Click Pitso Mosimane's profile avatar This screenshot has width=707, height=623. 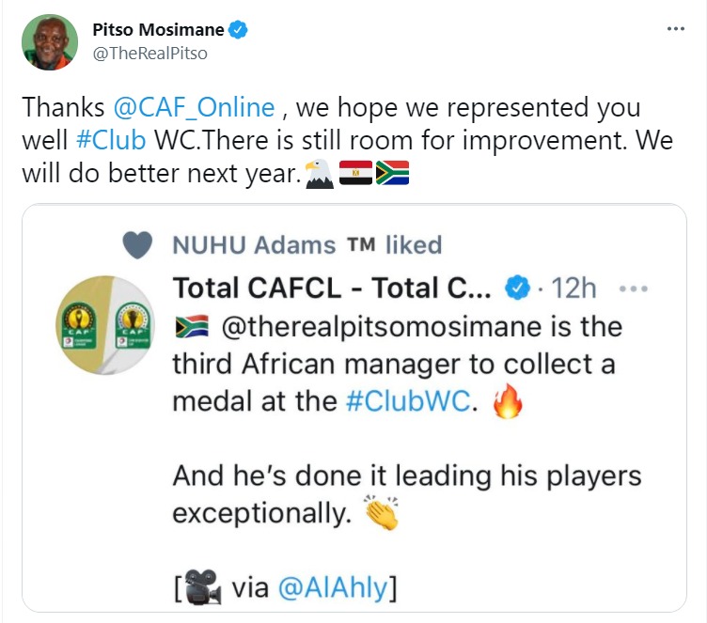[x=49, y=42]
